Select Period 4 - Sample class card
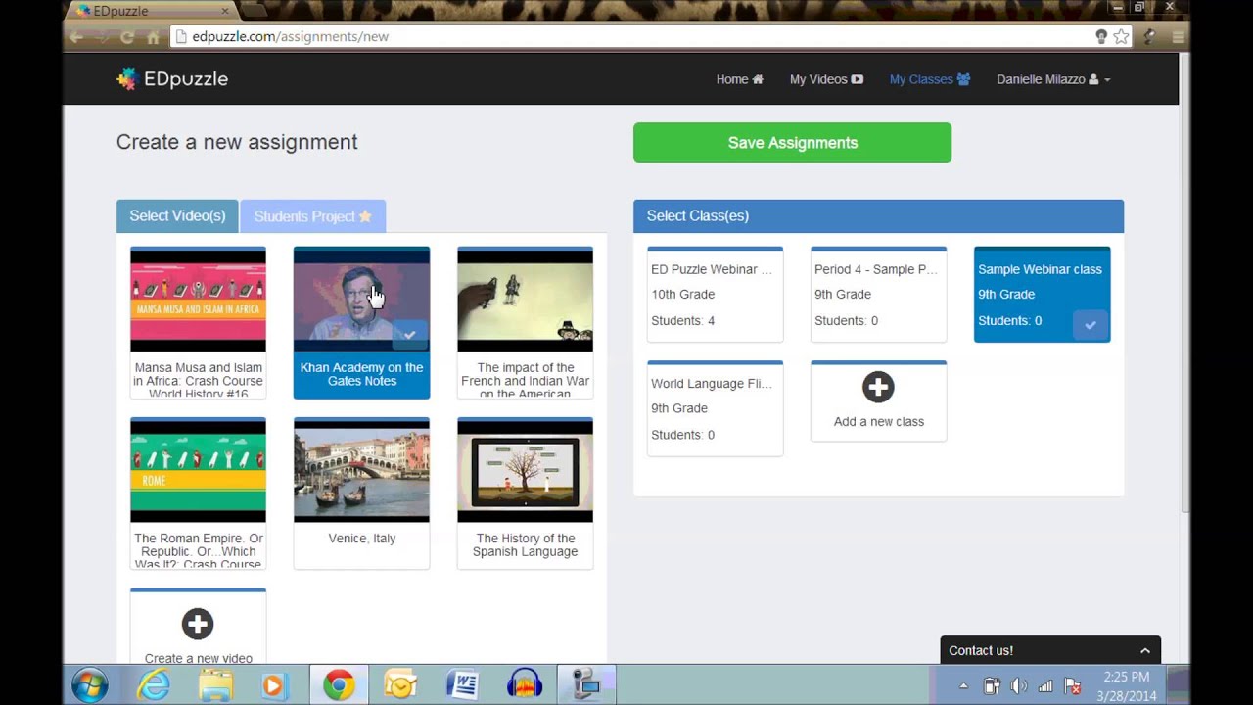Screen dimensions: 1253x705 click(878, 295)
